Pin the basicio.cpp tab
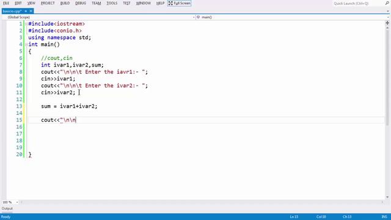The width and height of the screenshot is (391, 220). 26,11
